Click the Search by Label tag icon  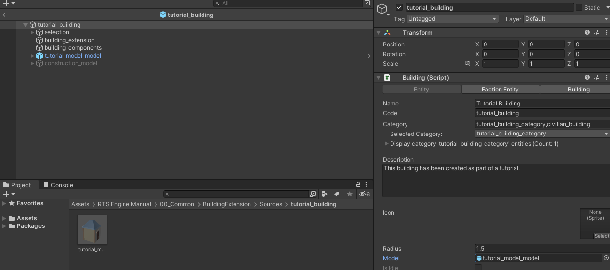[337, 194]
